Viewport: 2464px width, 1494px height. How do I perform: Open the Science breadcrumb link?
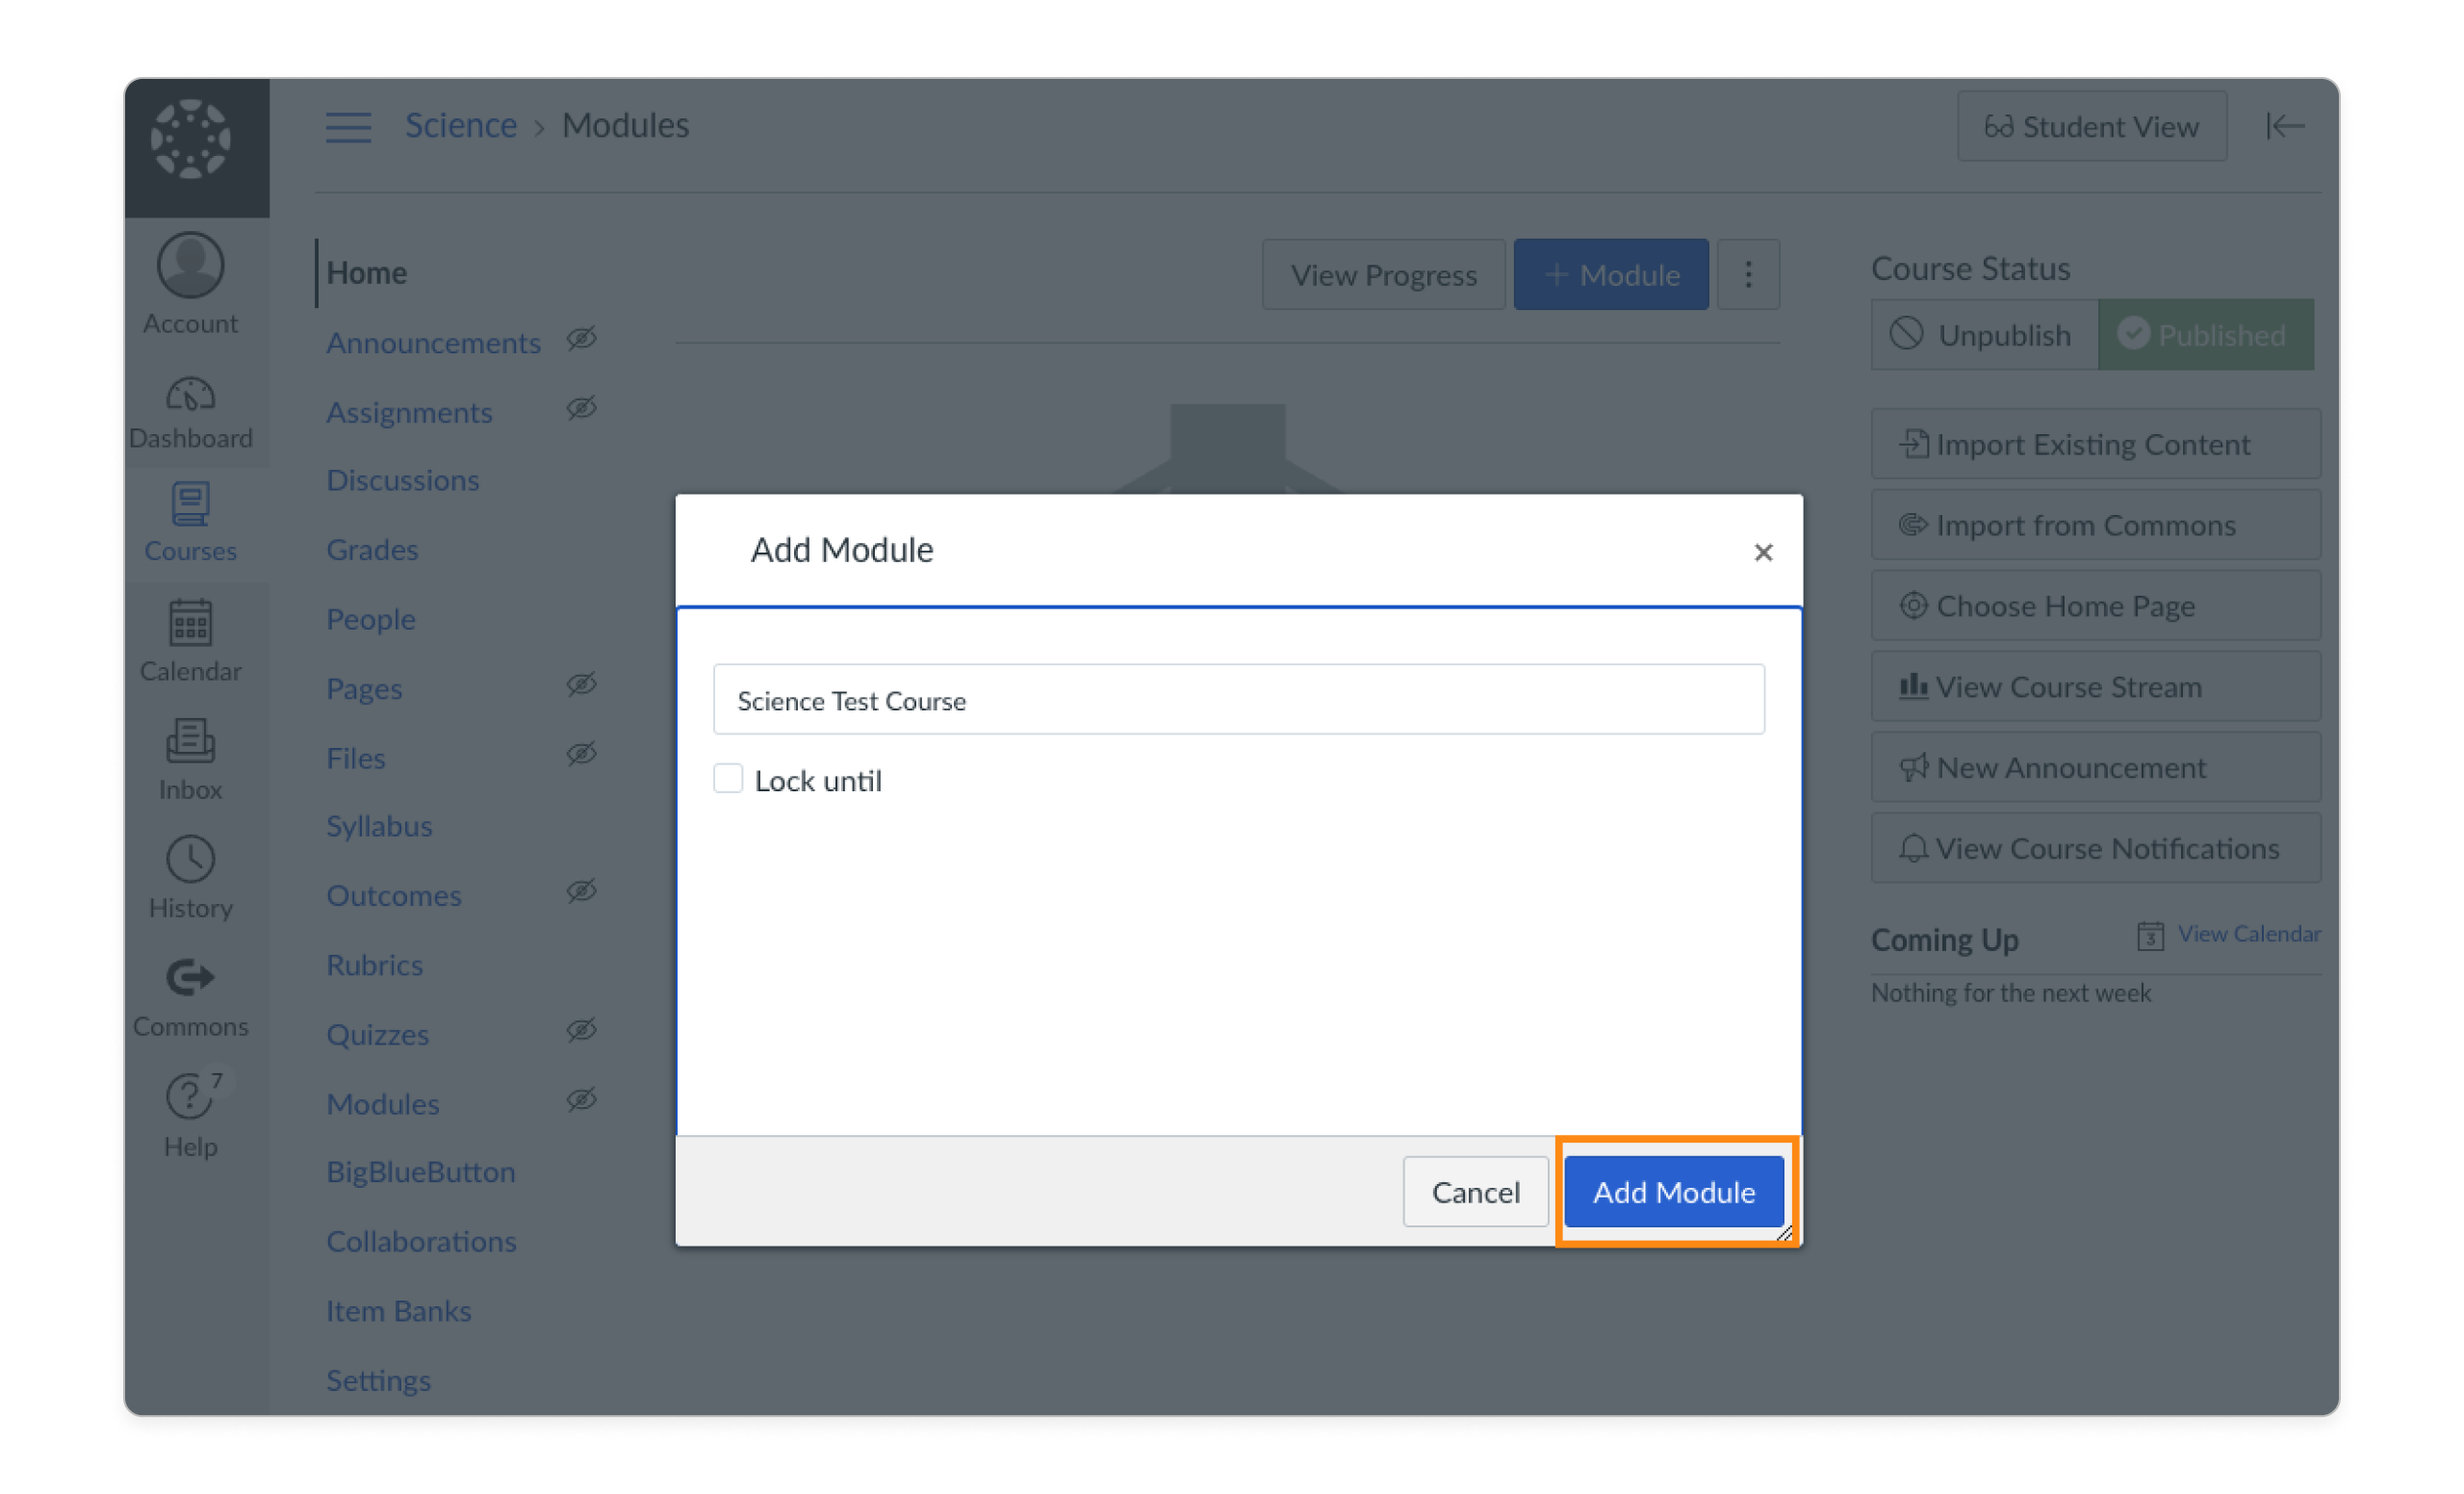[x=461, y=124]
